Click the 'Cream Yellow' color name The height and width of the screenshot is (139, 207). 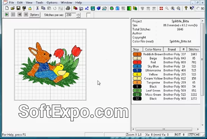point(153,79)
